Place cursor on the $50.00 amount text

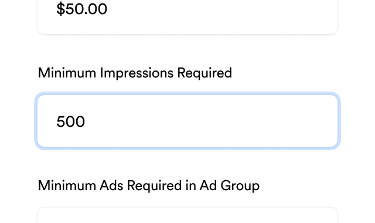tap(81, 9)
